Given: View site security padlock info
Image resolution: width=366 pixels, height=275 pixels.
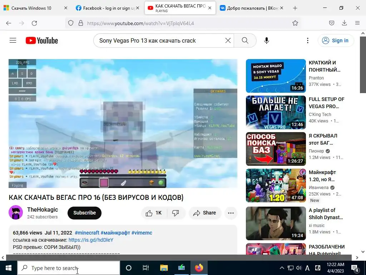Looking at the screenshot, I should coord(81,23).
